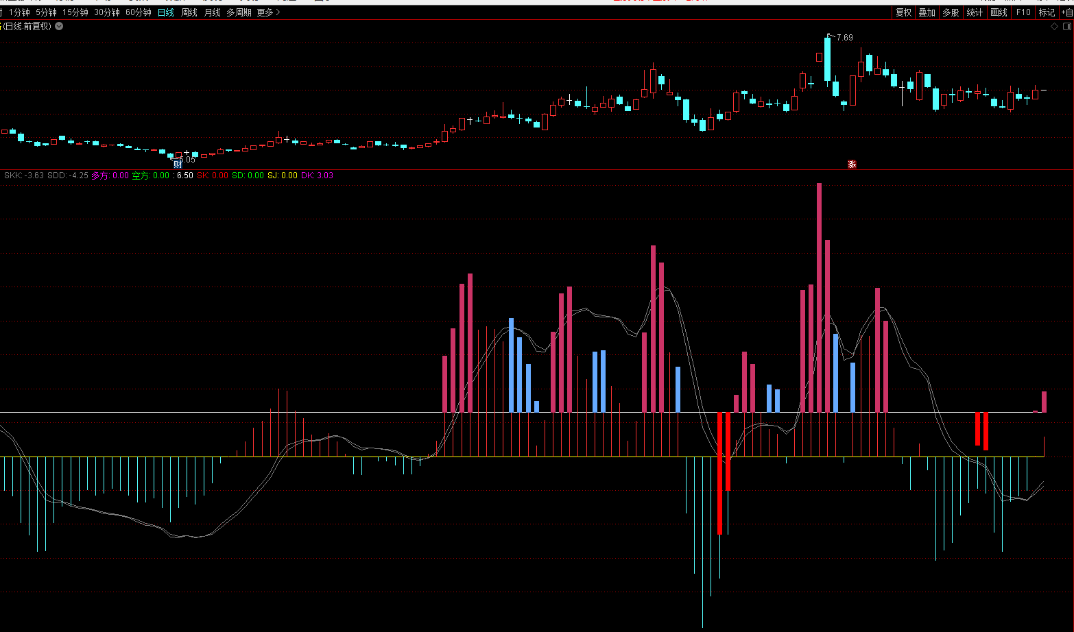Switch to the 1分钟 period tab
The height and width of the screenshot is (632, 1074).
click(19, 12)
